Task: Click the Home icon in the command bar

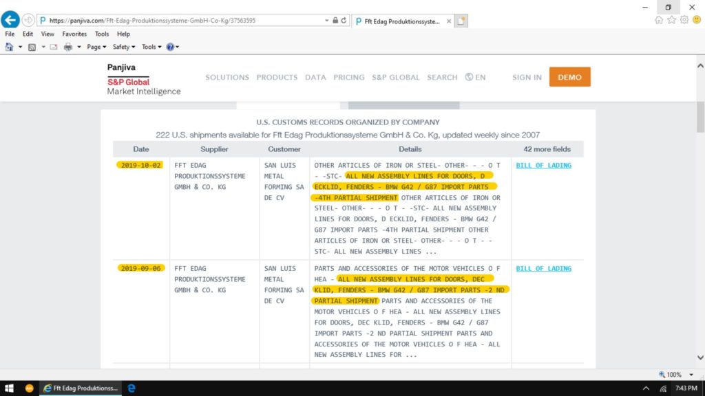Action: coord(9,47)
